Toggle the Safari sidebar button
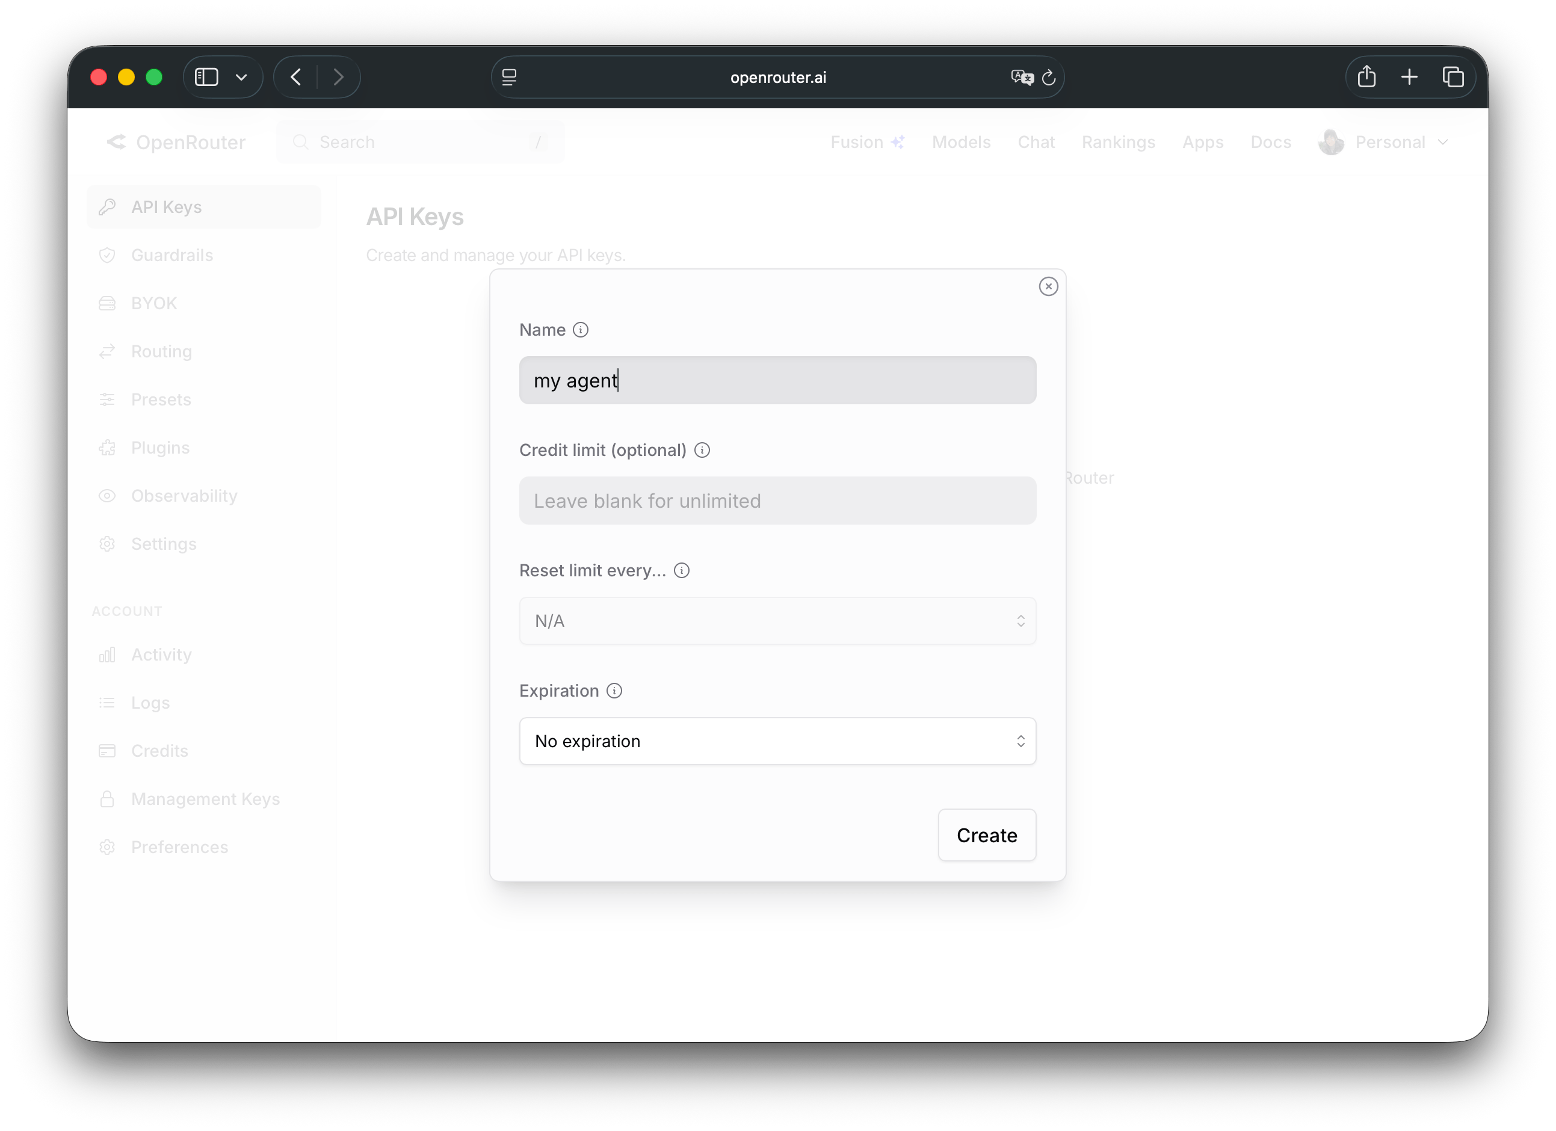Image resolution: width=1556 pixels, height=1131 pixels. 206,77
